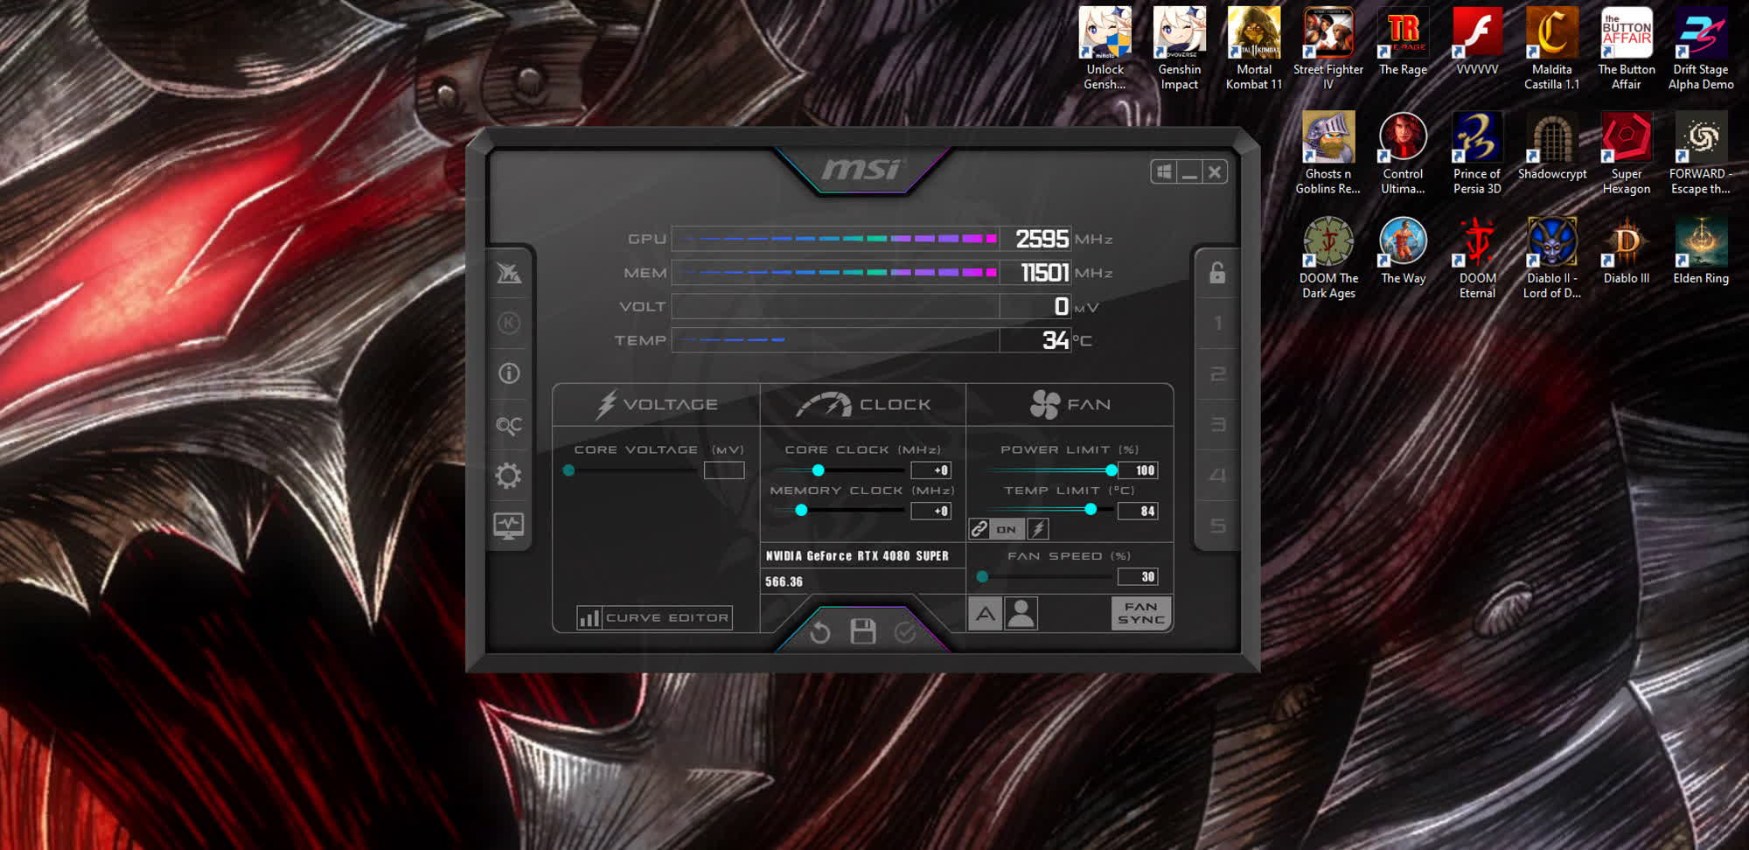Image resolution: width=1749 pixels, height=850 pixels.
Task: Select profile slot 1
Action: 1217,324
